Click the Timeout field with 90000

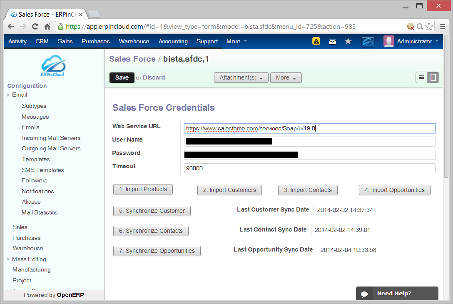pos(309,168)
